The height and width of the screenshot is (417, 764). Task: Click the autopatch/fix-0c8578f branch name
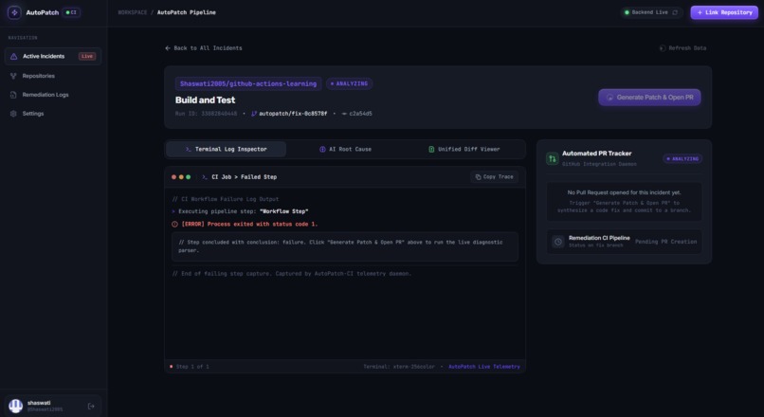293,114
